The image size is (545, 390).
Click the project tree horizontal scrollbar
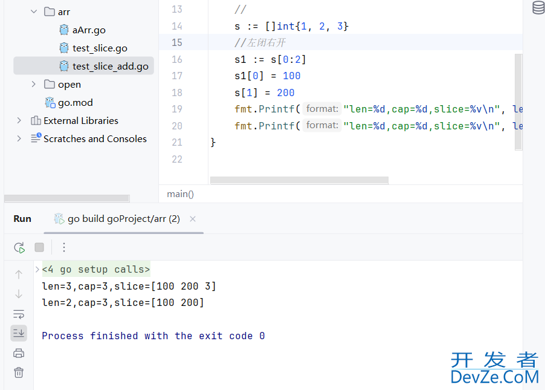pyautogui.click(x=66, y=198)
